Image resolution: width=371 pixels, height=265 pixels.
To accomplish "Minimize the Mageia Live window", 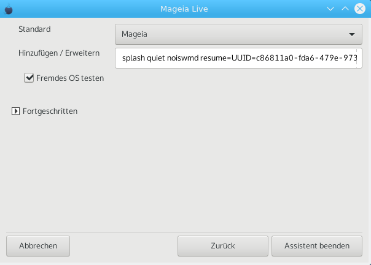I will (x=330, y=9).
